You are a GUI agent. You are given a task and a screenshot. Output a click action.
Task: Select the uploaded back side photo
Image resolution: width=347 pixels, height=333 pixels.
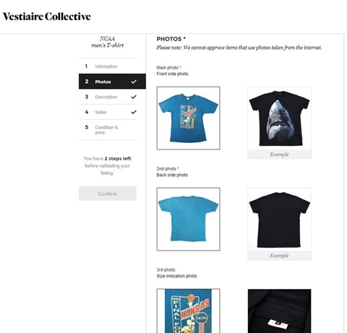click(x=189, y=219)
